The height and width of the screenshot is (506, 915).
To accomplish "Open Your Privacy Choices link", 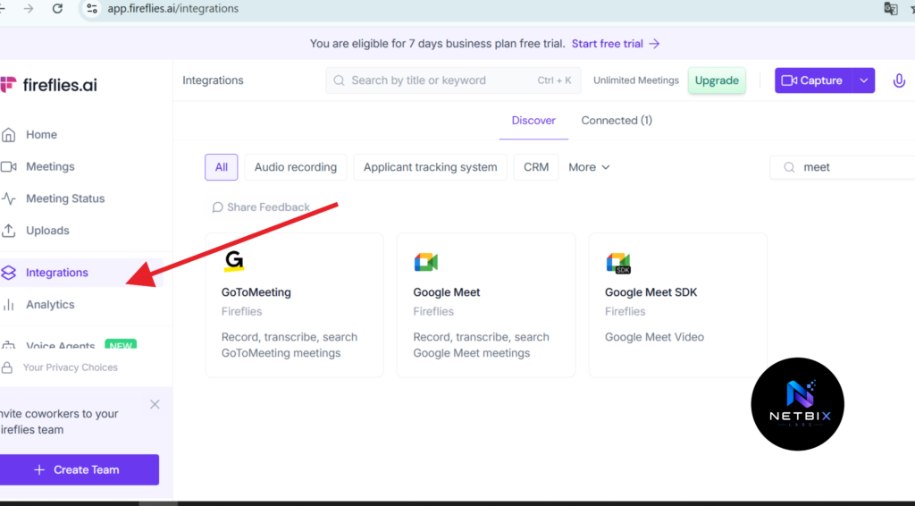I will [70, 367].
